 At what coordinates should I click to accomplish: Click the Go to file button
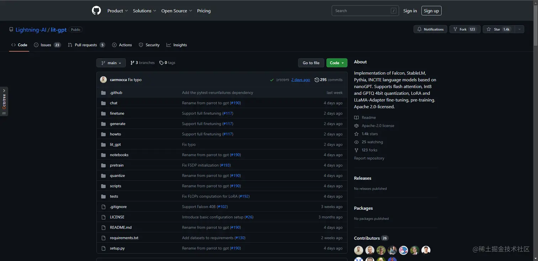[311, 63]
